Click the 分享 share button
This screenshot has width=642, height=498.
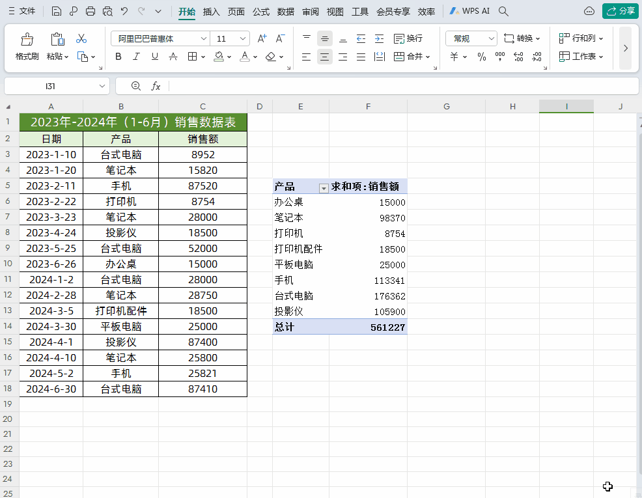[x=621, y=11]
